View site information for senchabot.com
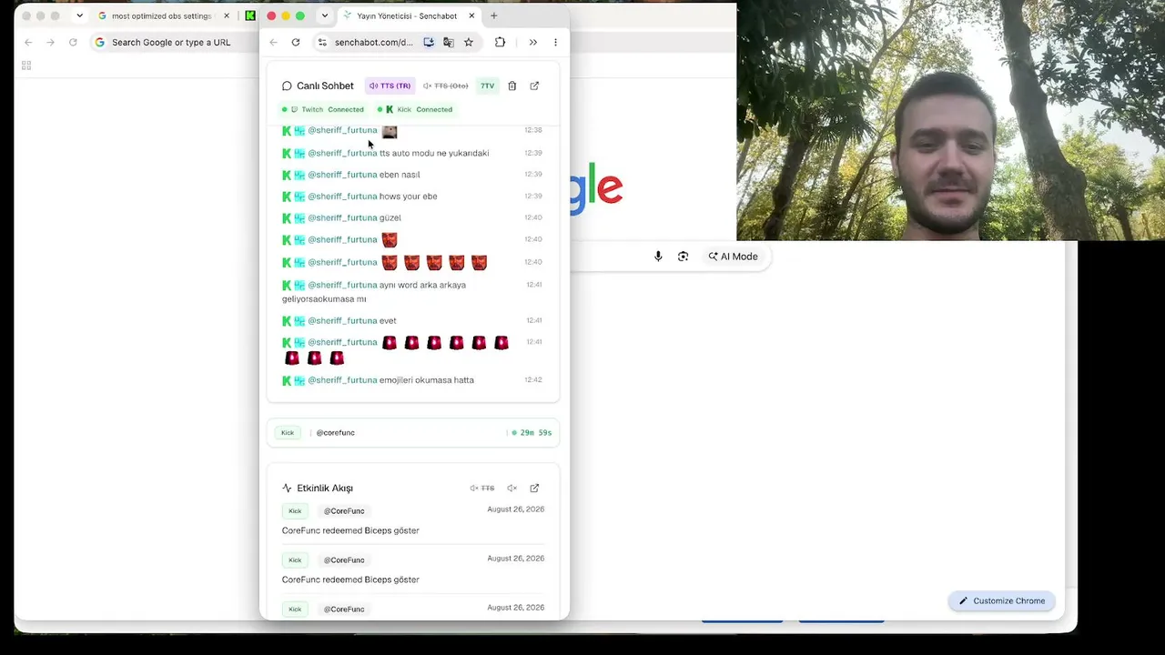The image size is (1165, 655). [322, 42]
